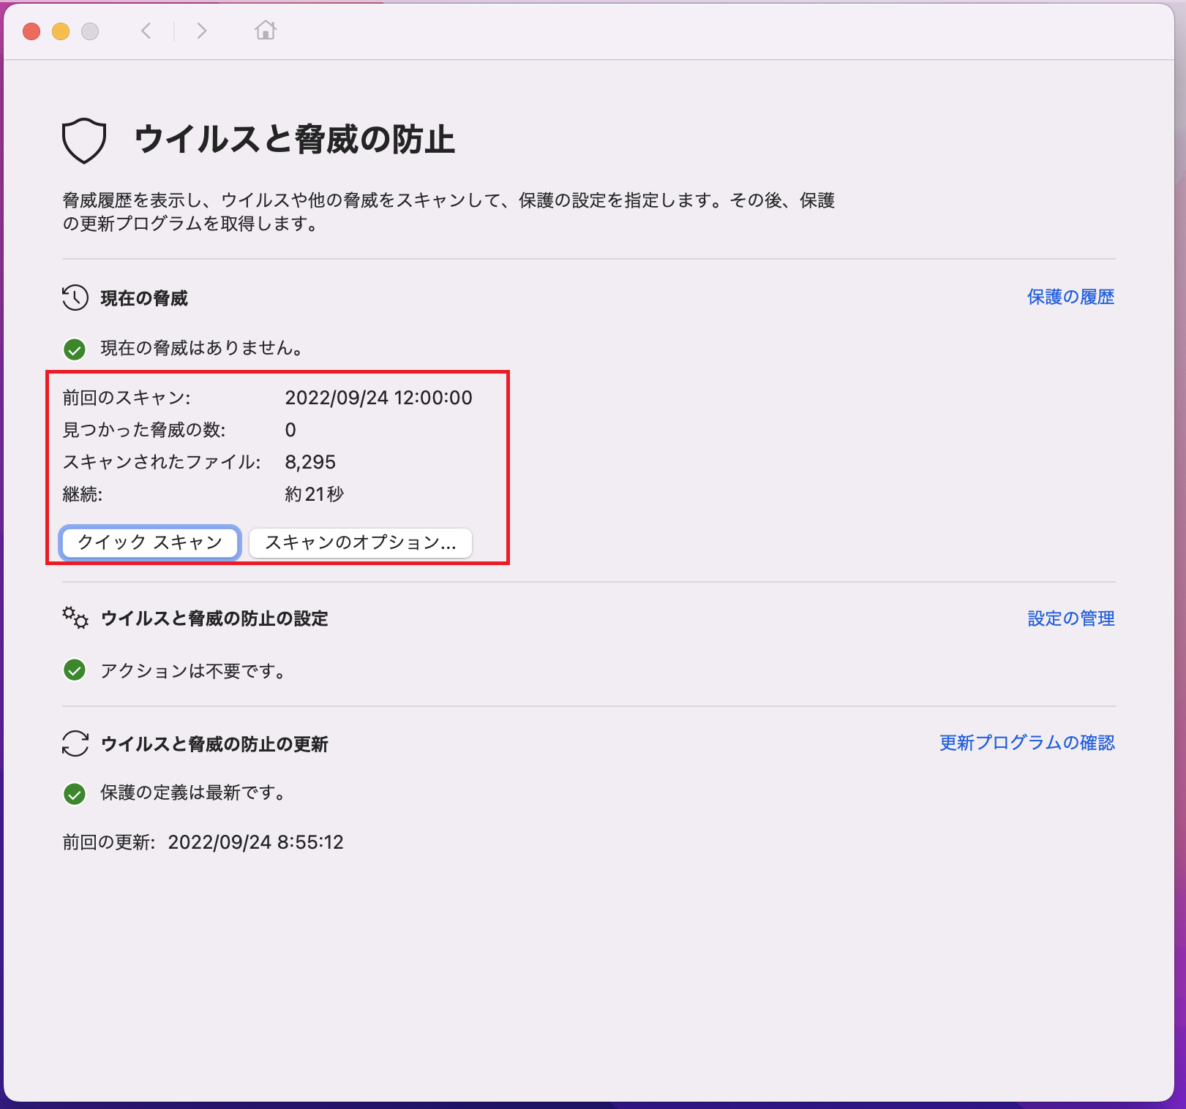Screen dimensions: 1186x1109
Task: Click the refresh arrows icon by 防止の更新
Action: (75, 743)
